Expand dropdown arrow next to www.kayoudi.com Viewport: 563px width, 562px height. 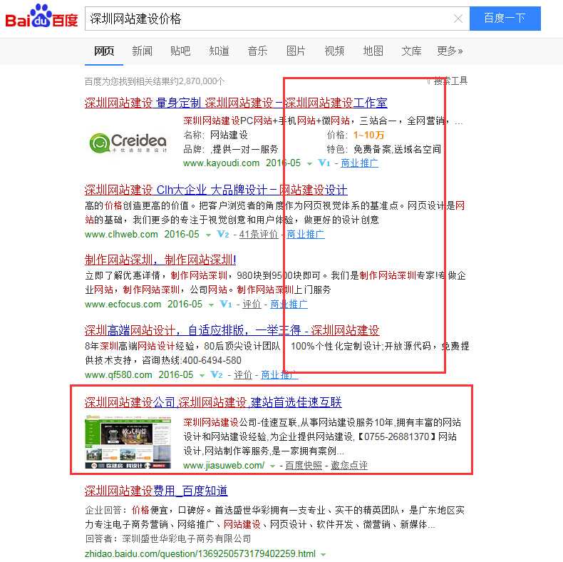click(309, 164)
